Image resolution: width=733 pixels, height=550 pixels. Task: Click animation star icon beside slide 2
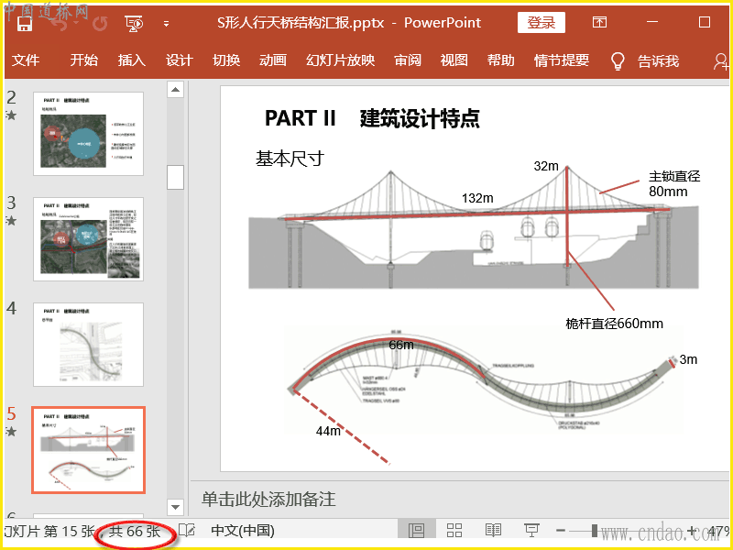[11, 115]
